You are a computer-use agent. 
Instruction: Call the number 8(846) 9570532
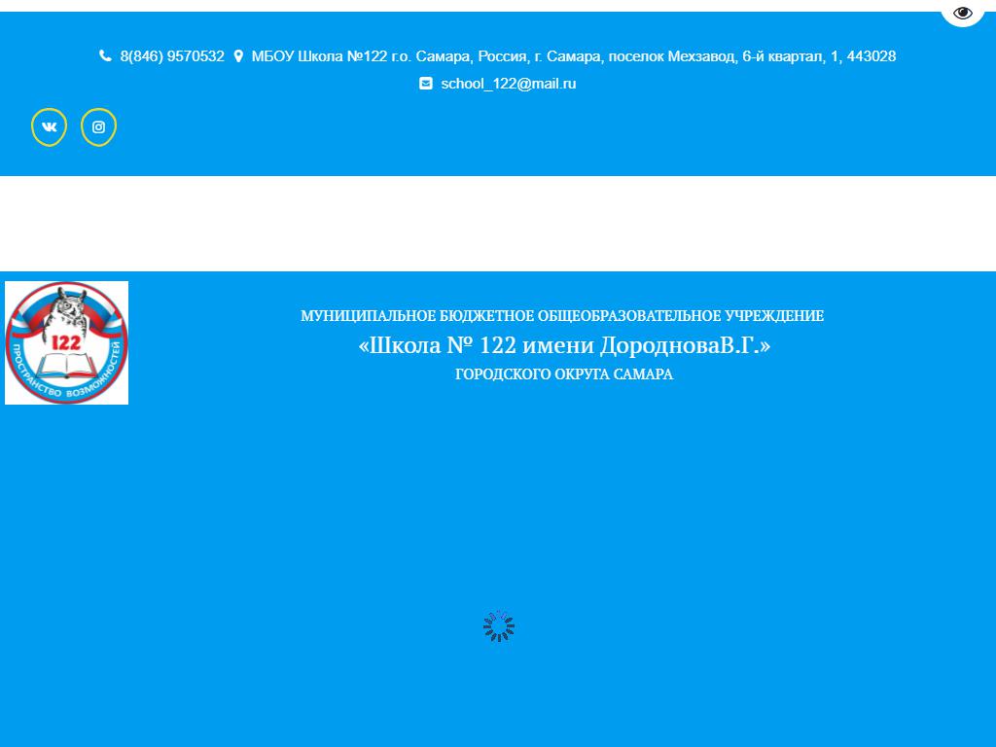coord(172,56)
